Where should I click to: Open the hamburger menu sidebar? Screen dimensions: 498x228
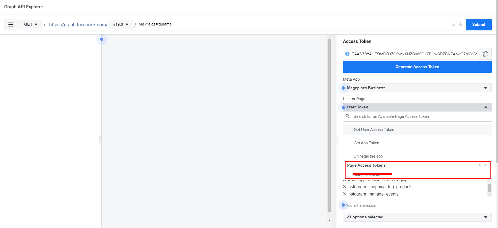11,24
